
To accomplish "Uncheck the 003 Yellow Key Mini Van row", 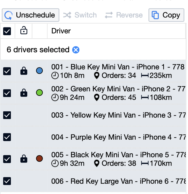I will tap(7, 115).
